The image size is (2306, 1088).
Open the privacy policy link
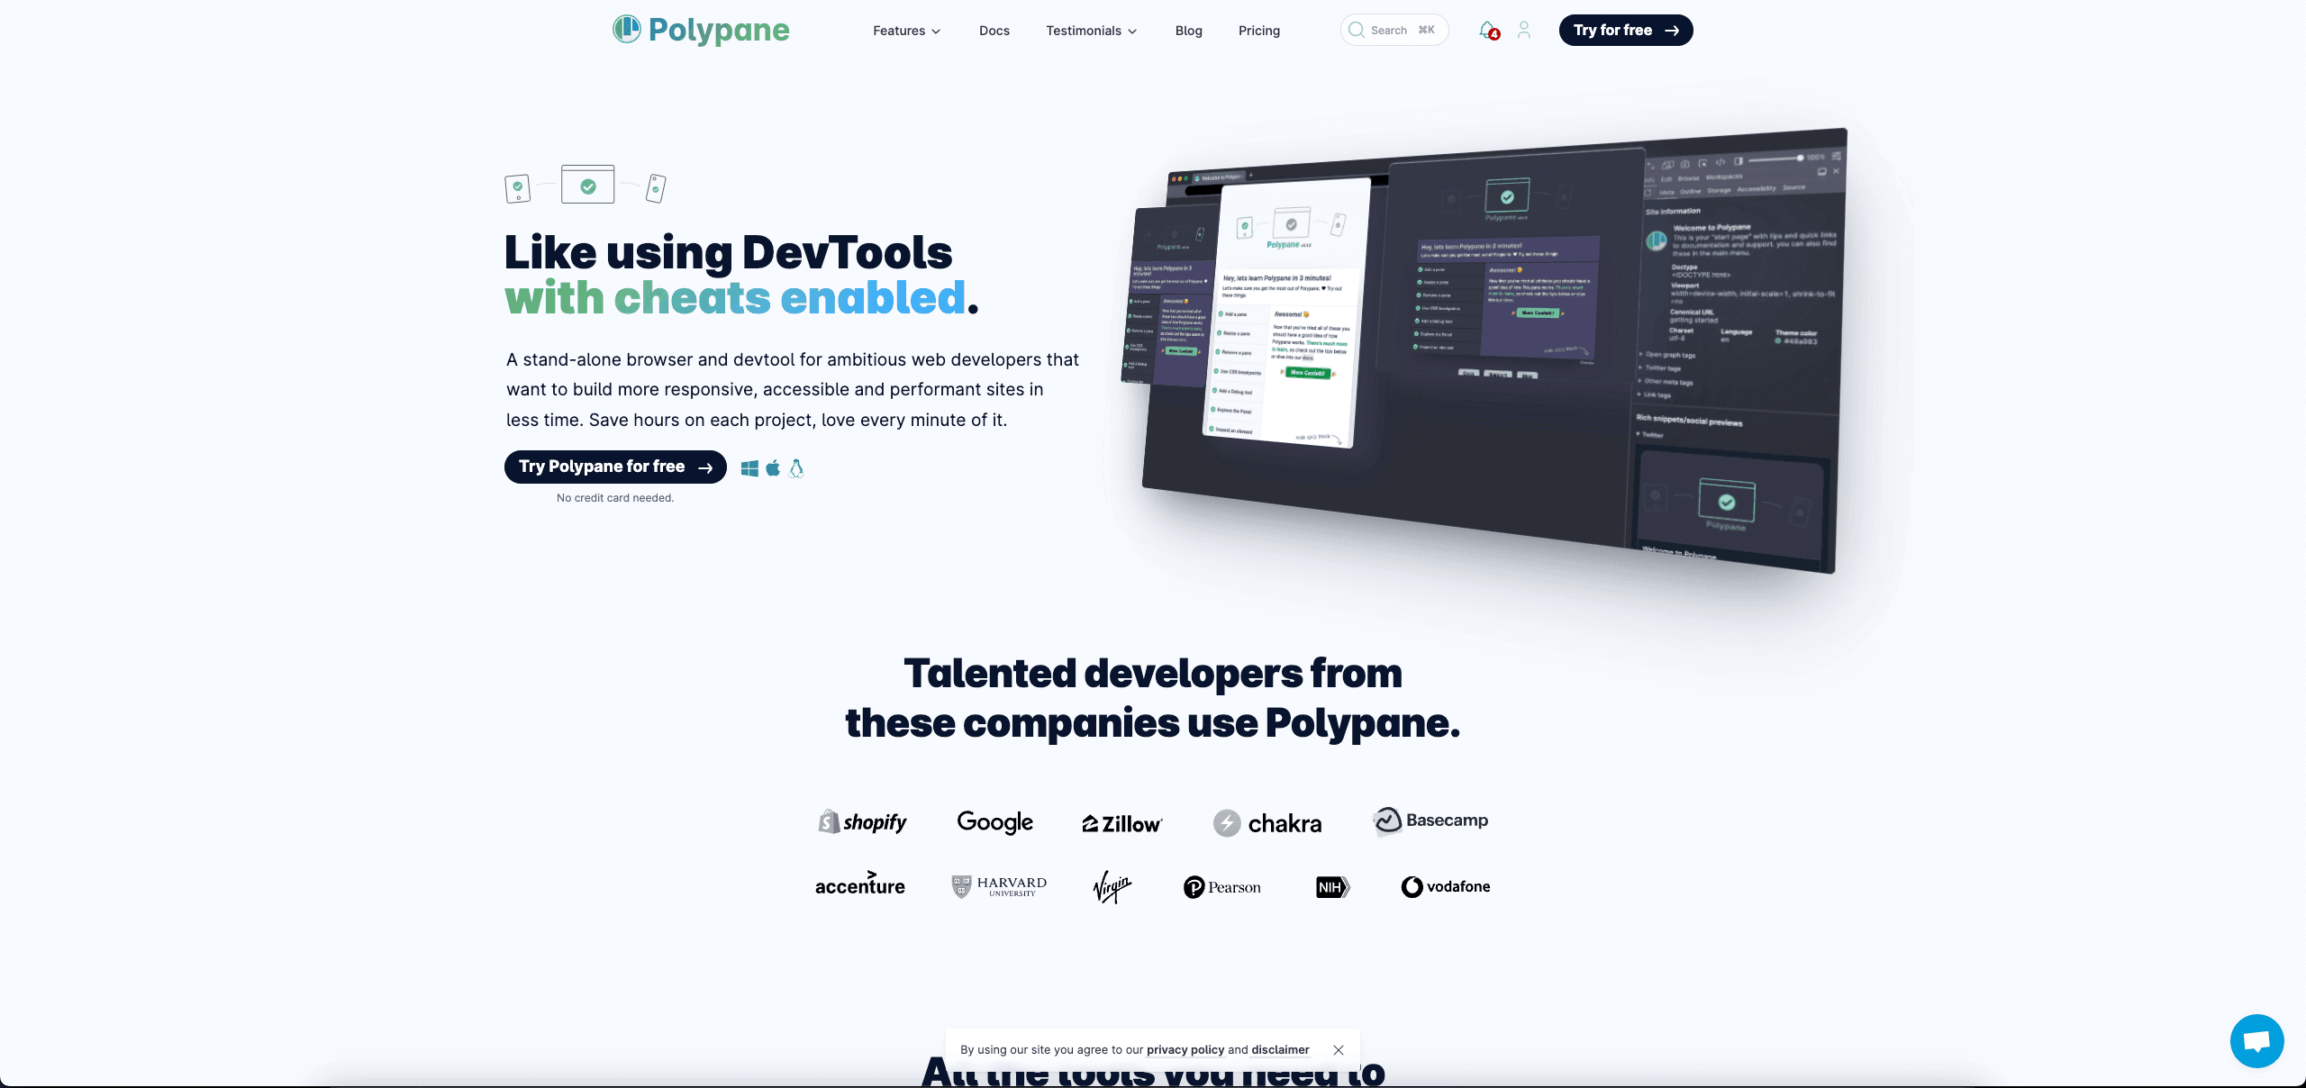click(1185, 1050)
